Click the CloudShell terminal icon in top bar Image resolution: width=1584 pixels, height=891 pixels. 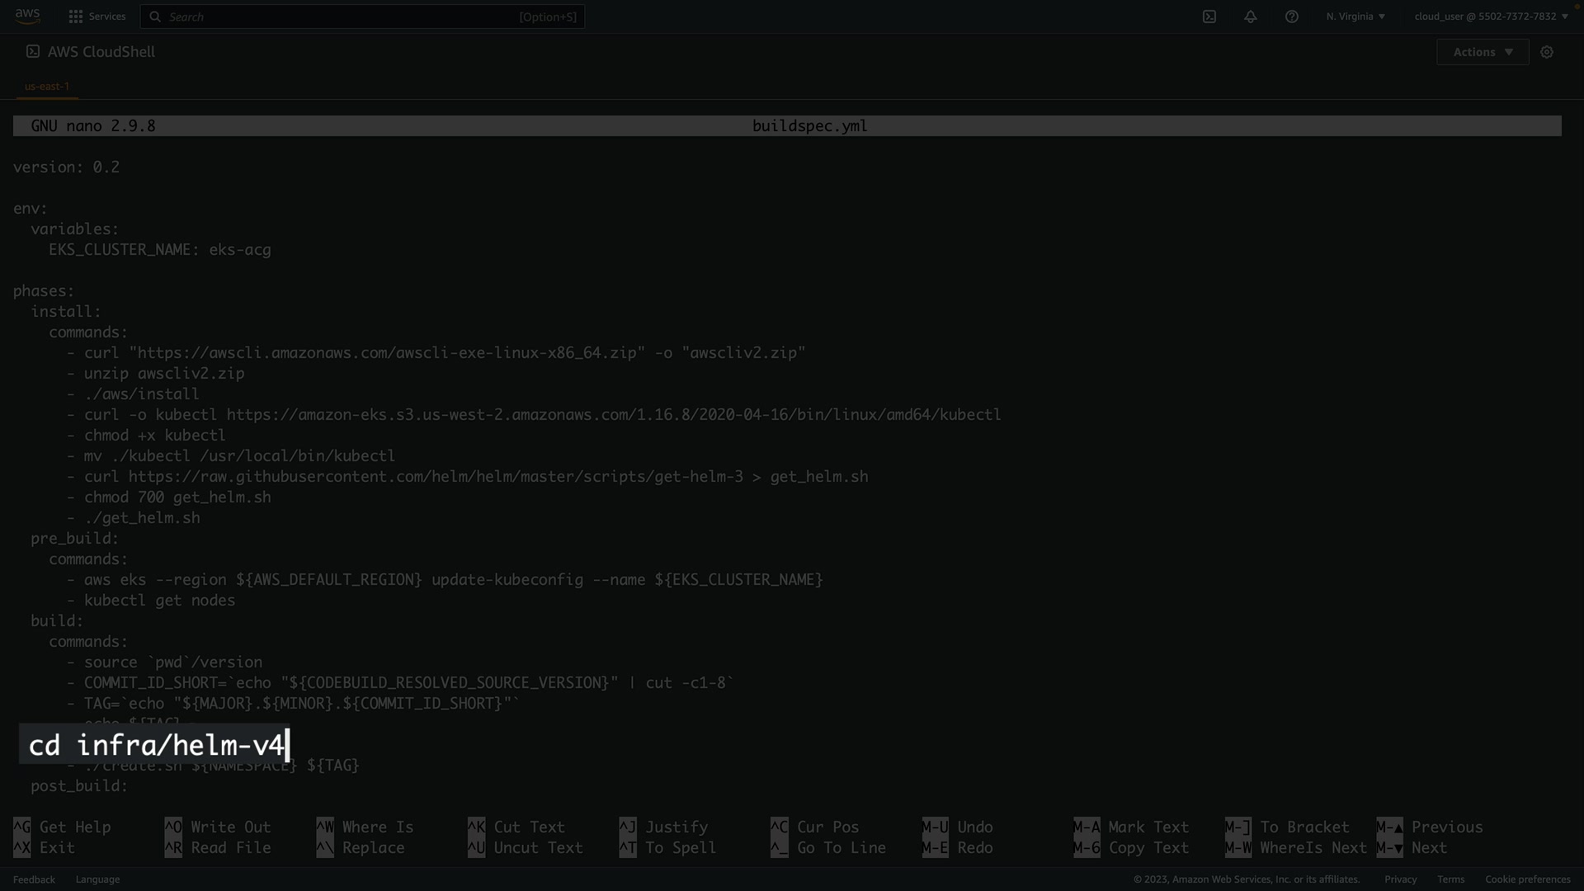coord(1209,16)
